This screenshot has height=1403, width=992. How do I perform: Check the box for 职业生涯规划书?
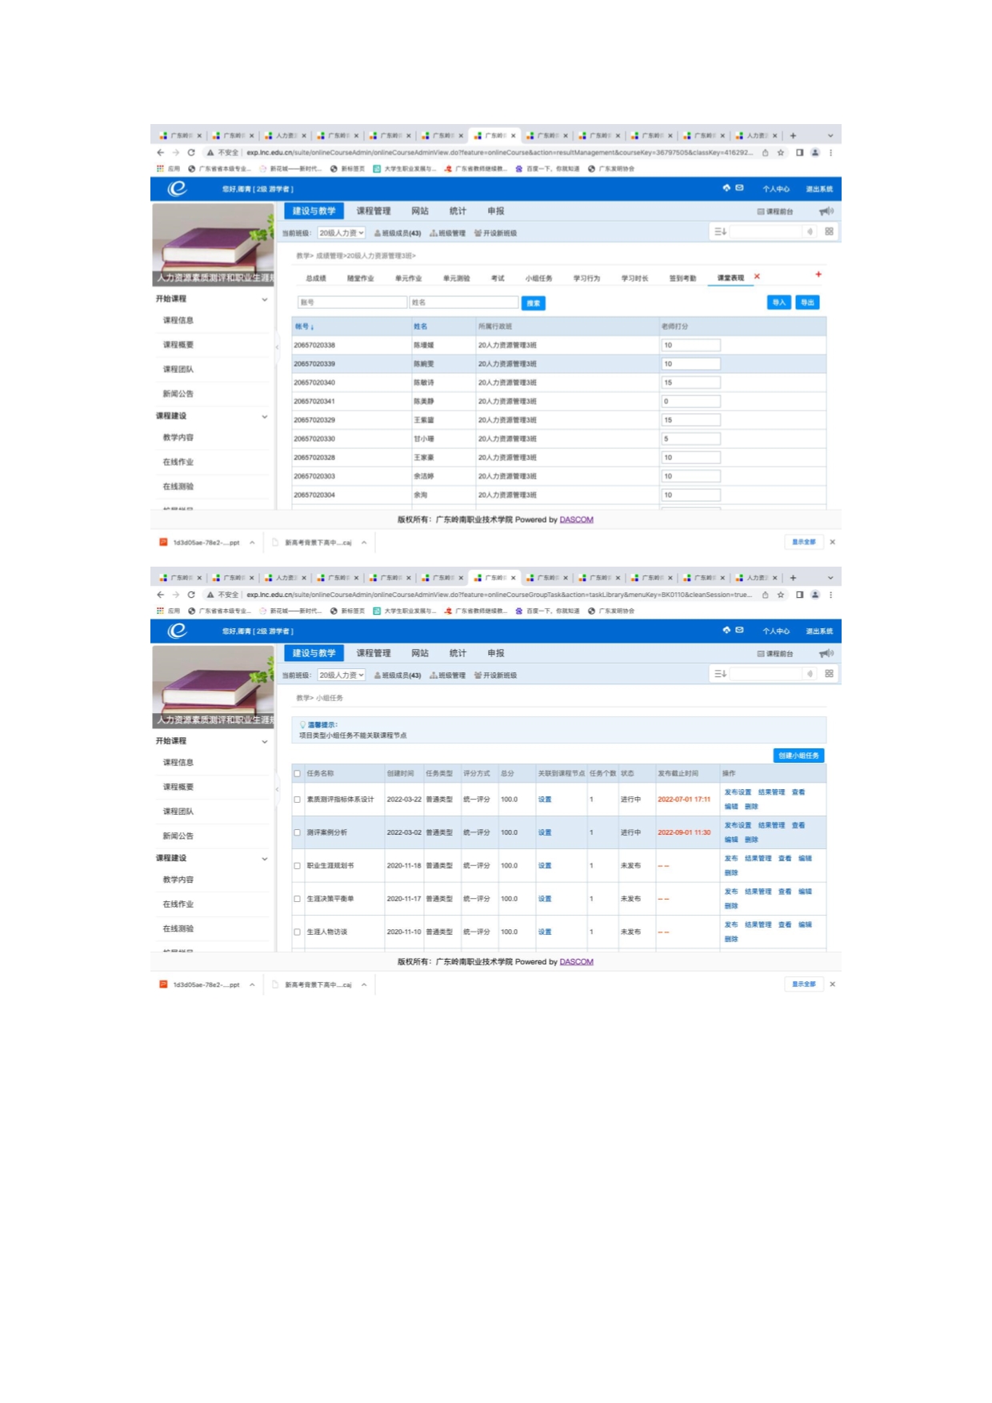click(x=298, y=866)
